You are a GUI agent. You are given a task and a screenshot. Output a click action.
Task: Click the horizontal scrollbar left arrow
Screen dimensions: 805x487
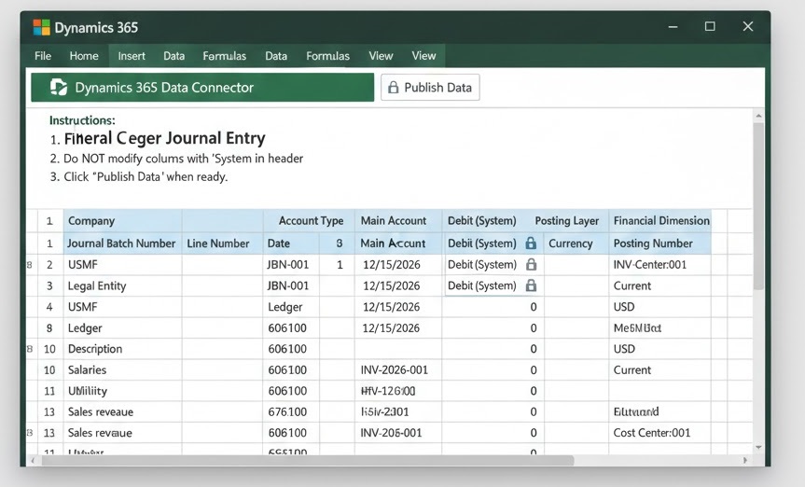[x=34, y=460]
